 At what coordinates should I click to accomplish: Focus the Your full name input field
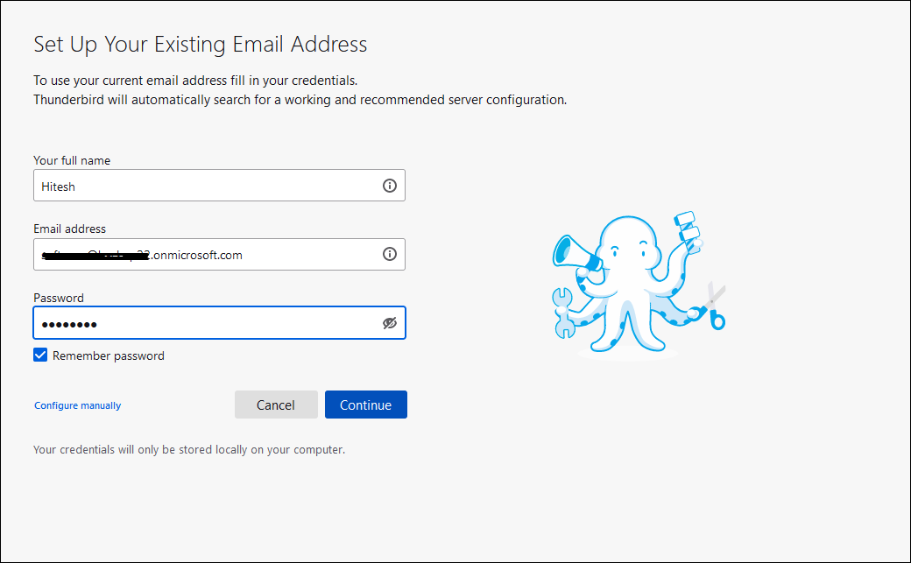pos(219,186)
